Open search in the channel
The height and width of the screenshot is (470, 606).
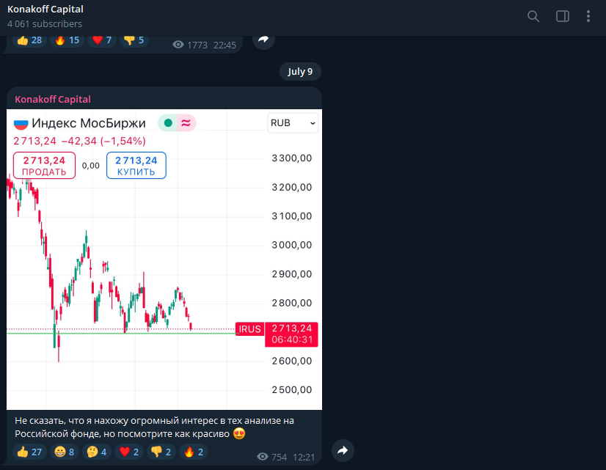coord(533,16)
